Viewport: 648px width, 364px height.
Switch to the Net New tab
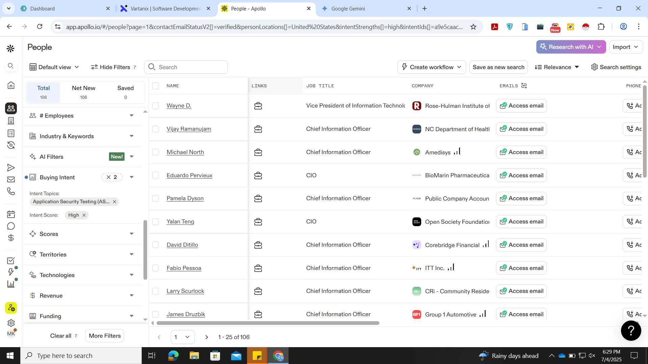[x=83, y=92]
